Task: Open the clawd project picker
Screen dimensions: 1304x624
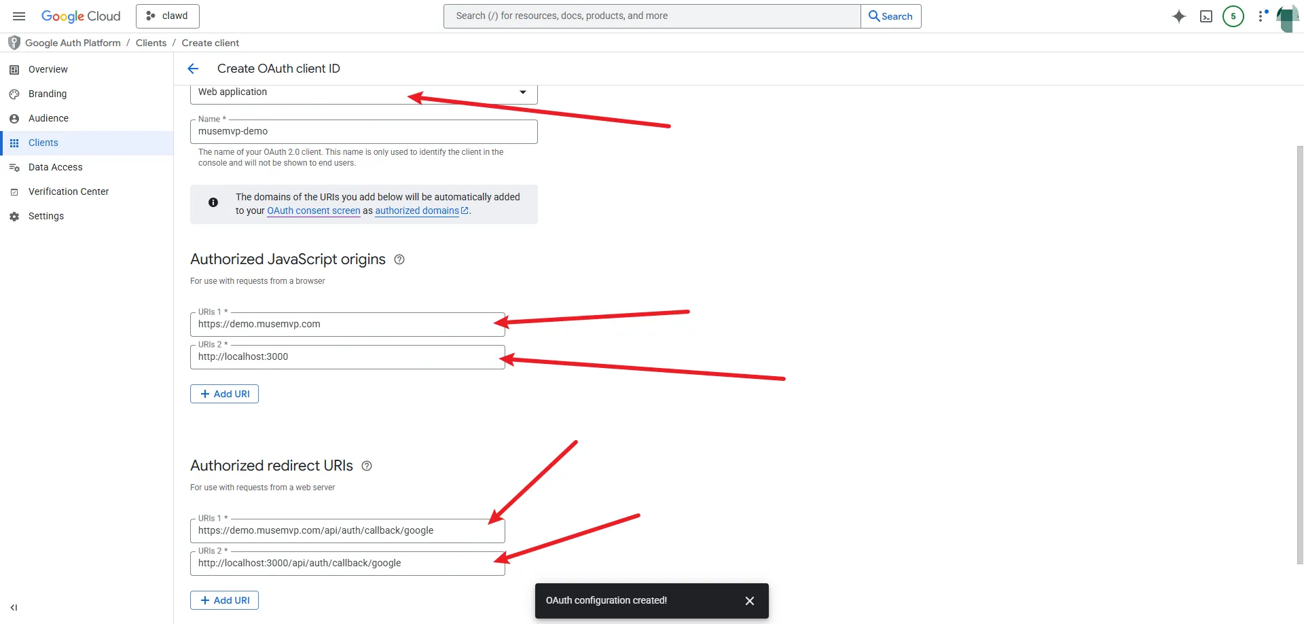Action: (x=167, y=16)
